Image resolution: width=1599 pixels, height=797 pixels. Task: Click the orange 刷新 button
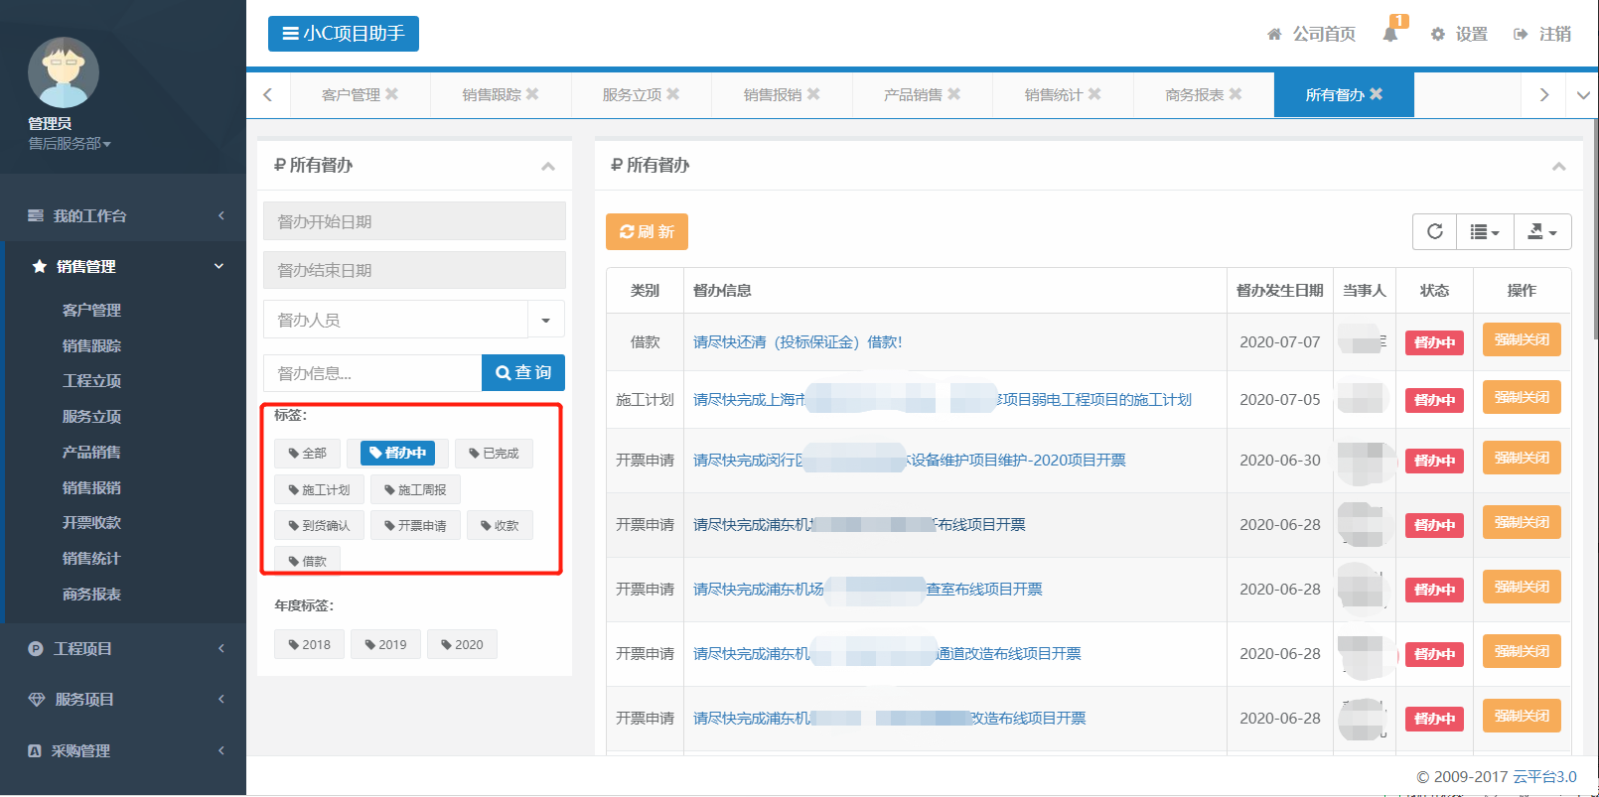647,231
